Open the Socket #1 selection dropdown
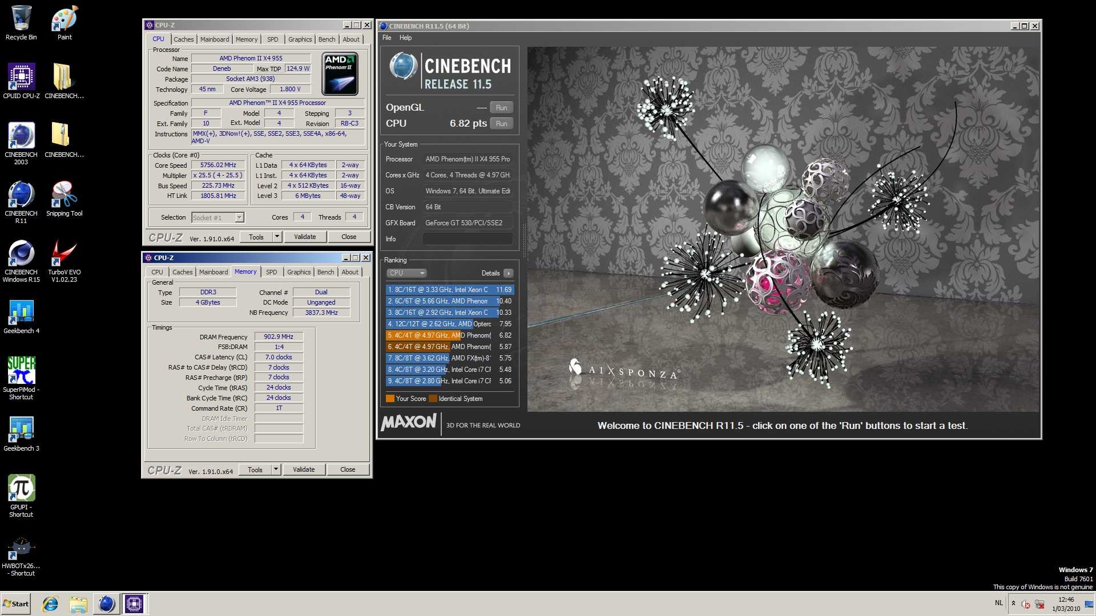 218,217
